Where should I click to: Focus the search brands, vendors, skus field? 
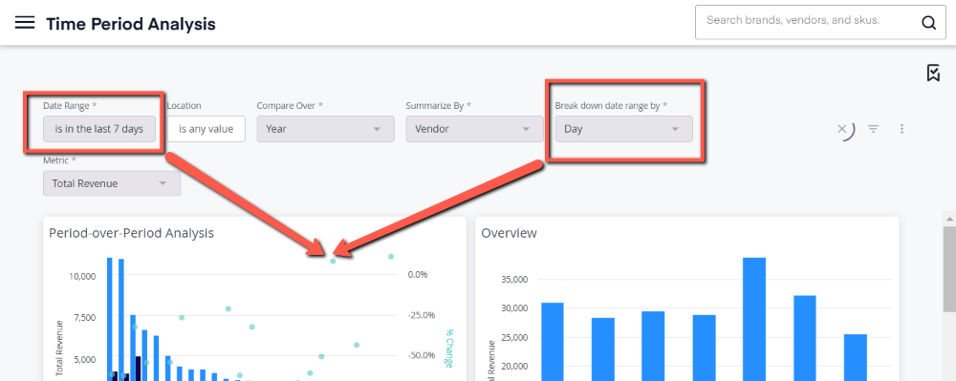tap(820, 23)
